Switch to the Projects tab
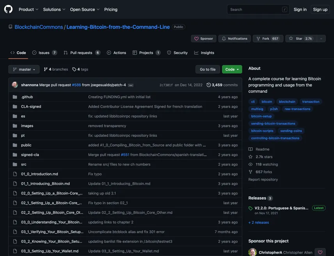 coord(146,53)
